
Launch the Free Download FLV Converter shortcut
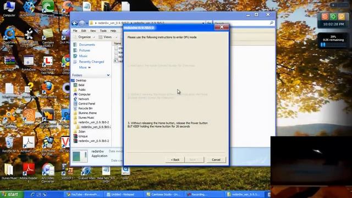coord(48,118)
